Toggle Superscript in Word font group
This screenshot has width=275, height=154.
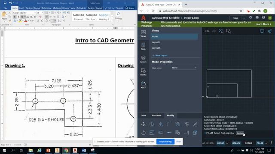point(35,17)
